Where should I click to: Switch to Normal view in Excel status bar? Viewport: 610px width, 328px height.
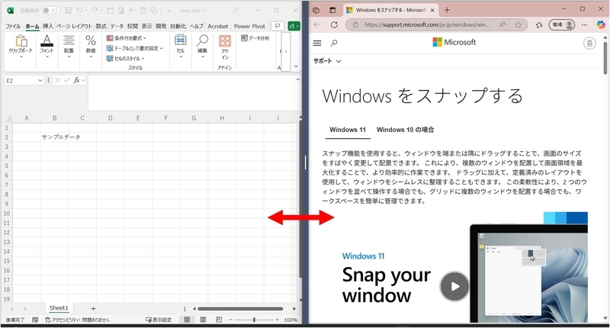tap(187, 320)
